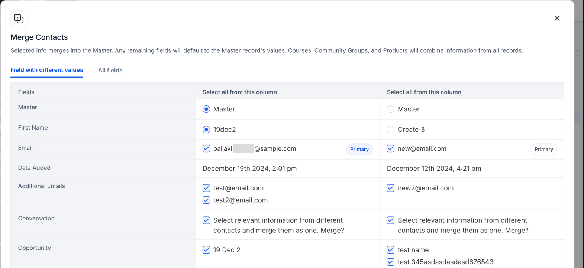Click the blue Primary badge on first email
Screen dimensions: 584x268
[359, 149]
